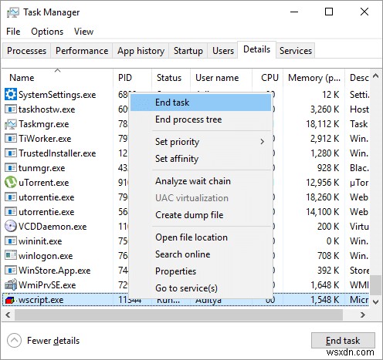Click the VCDDaemon.exe disc icon
The height and width of the screenshot is (360, 383).
[x=11, y=227]
